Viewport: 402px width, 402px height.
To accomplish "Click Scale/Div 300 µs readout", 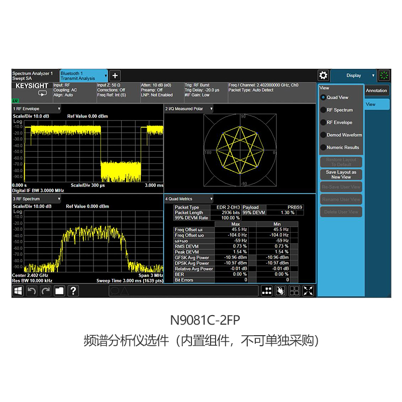I will [87, 185].
